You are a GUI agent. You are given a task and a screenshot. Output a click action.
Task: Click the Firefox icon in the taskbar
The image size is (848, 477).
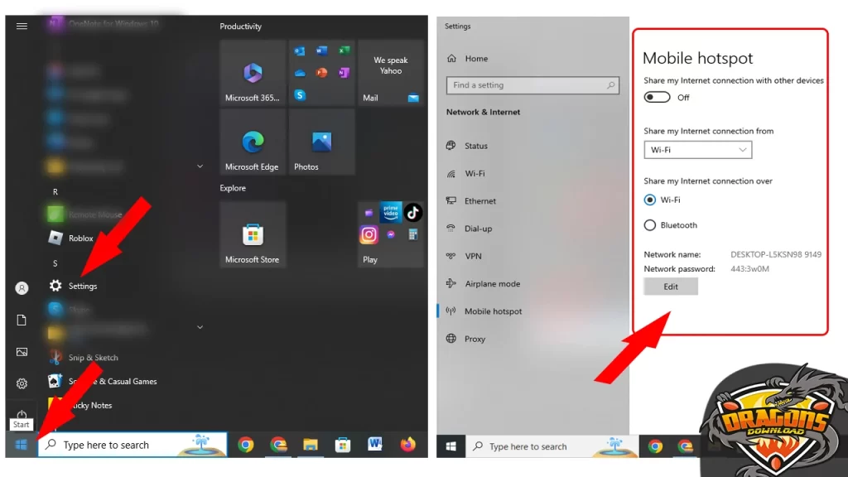[407, 445]
